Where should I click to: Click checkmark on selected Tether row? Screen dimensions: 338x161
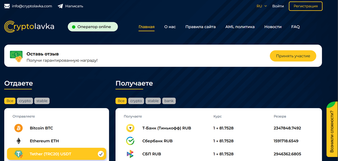pyautogui.click(x=101, y=154)
